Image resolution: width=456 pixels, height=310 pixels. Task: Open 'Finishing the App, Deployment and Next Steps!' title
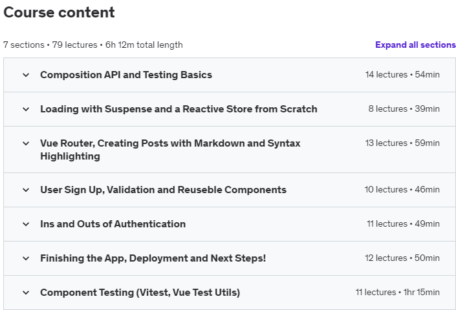(153, 258)
